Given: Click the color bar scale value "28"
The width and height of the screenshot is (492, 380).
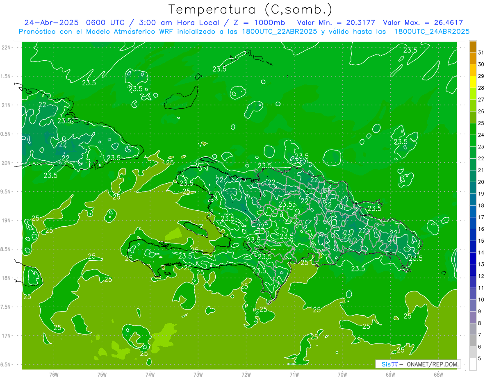Looking at the screenshot, I should click(481, 88).
